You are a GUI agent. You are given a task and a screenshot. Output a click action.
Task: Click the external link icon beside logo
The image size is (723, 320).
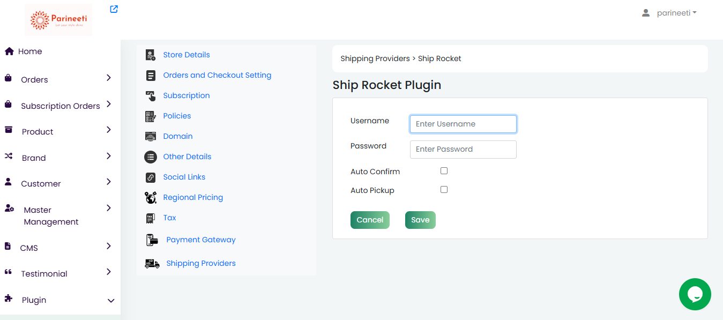pos(114,9)
